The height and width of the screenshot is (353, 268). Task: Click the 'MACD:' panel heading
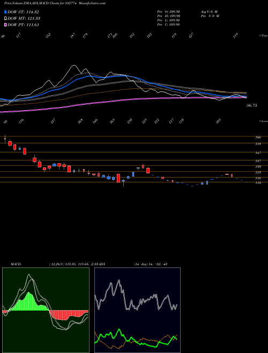tap(16, 264)
